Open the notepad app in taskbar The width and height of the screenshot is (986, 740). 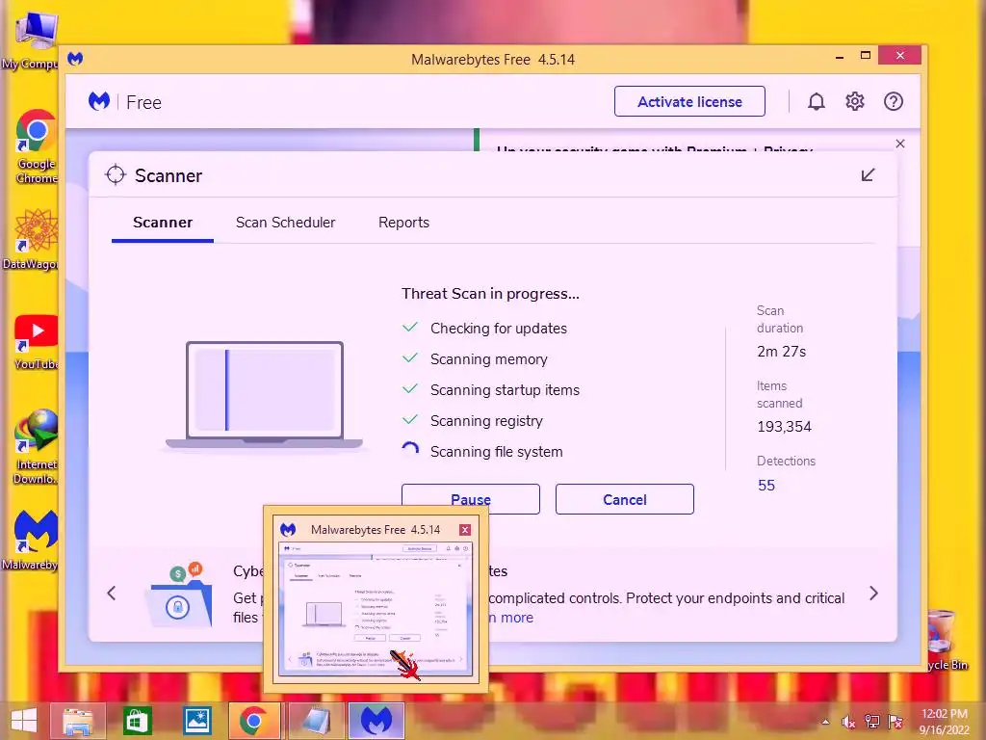click(316, 721)
